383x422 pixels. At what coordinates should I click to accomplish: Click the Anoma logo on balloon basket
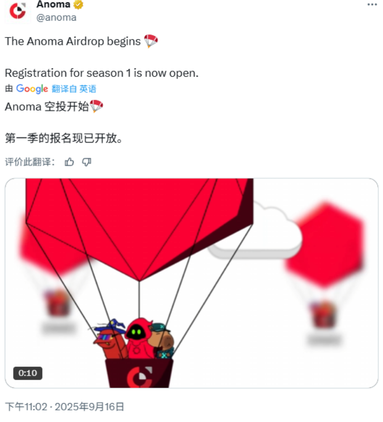[139, 377]
